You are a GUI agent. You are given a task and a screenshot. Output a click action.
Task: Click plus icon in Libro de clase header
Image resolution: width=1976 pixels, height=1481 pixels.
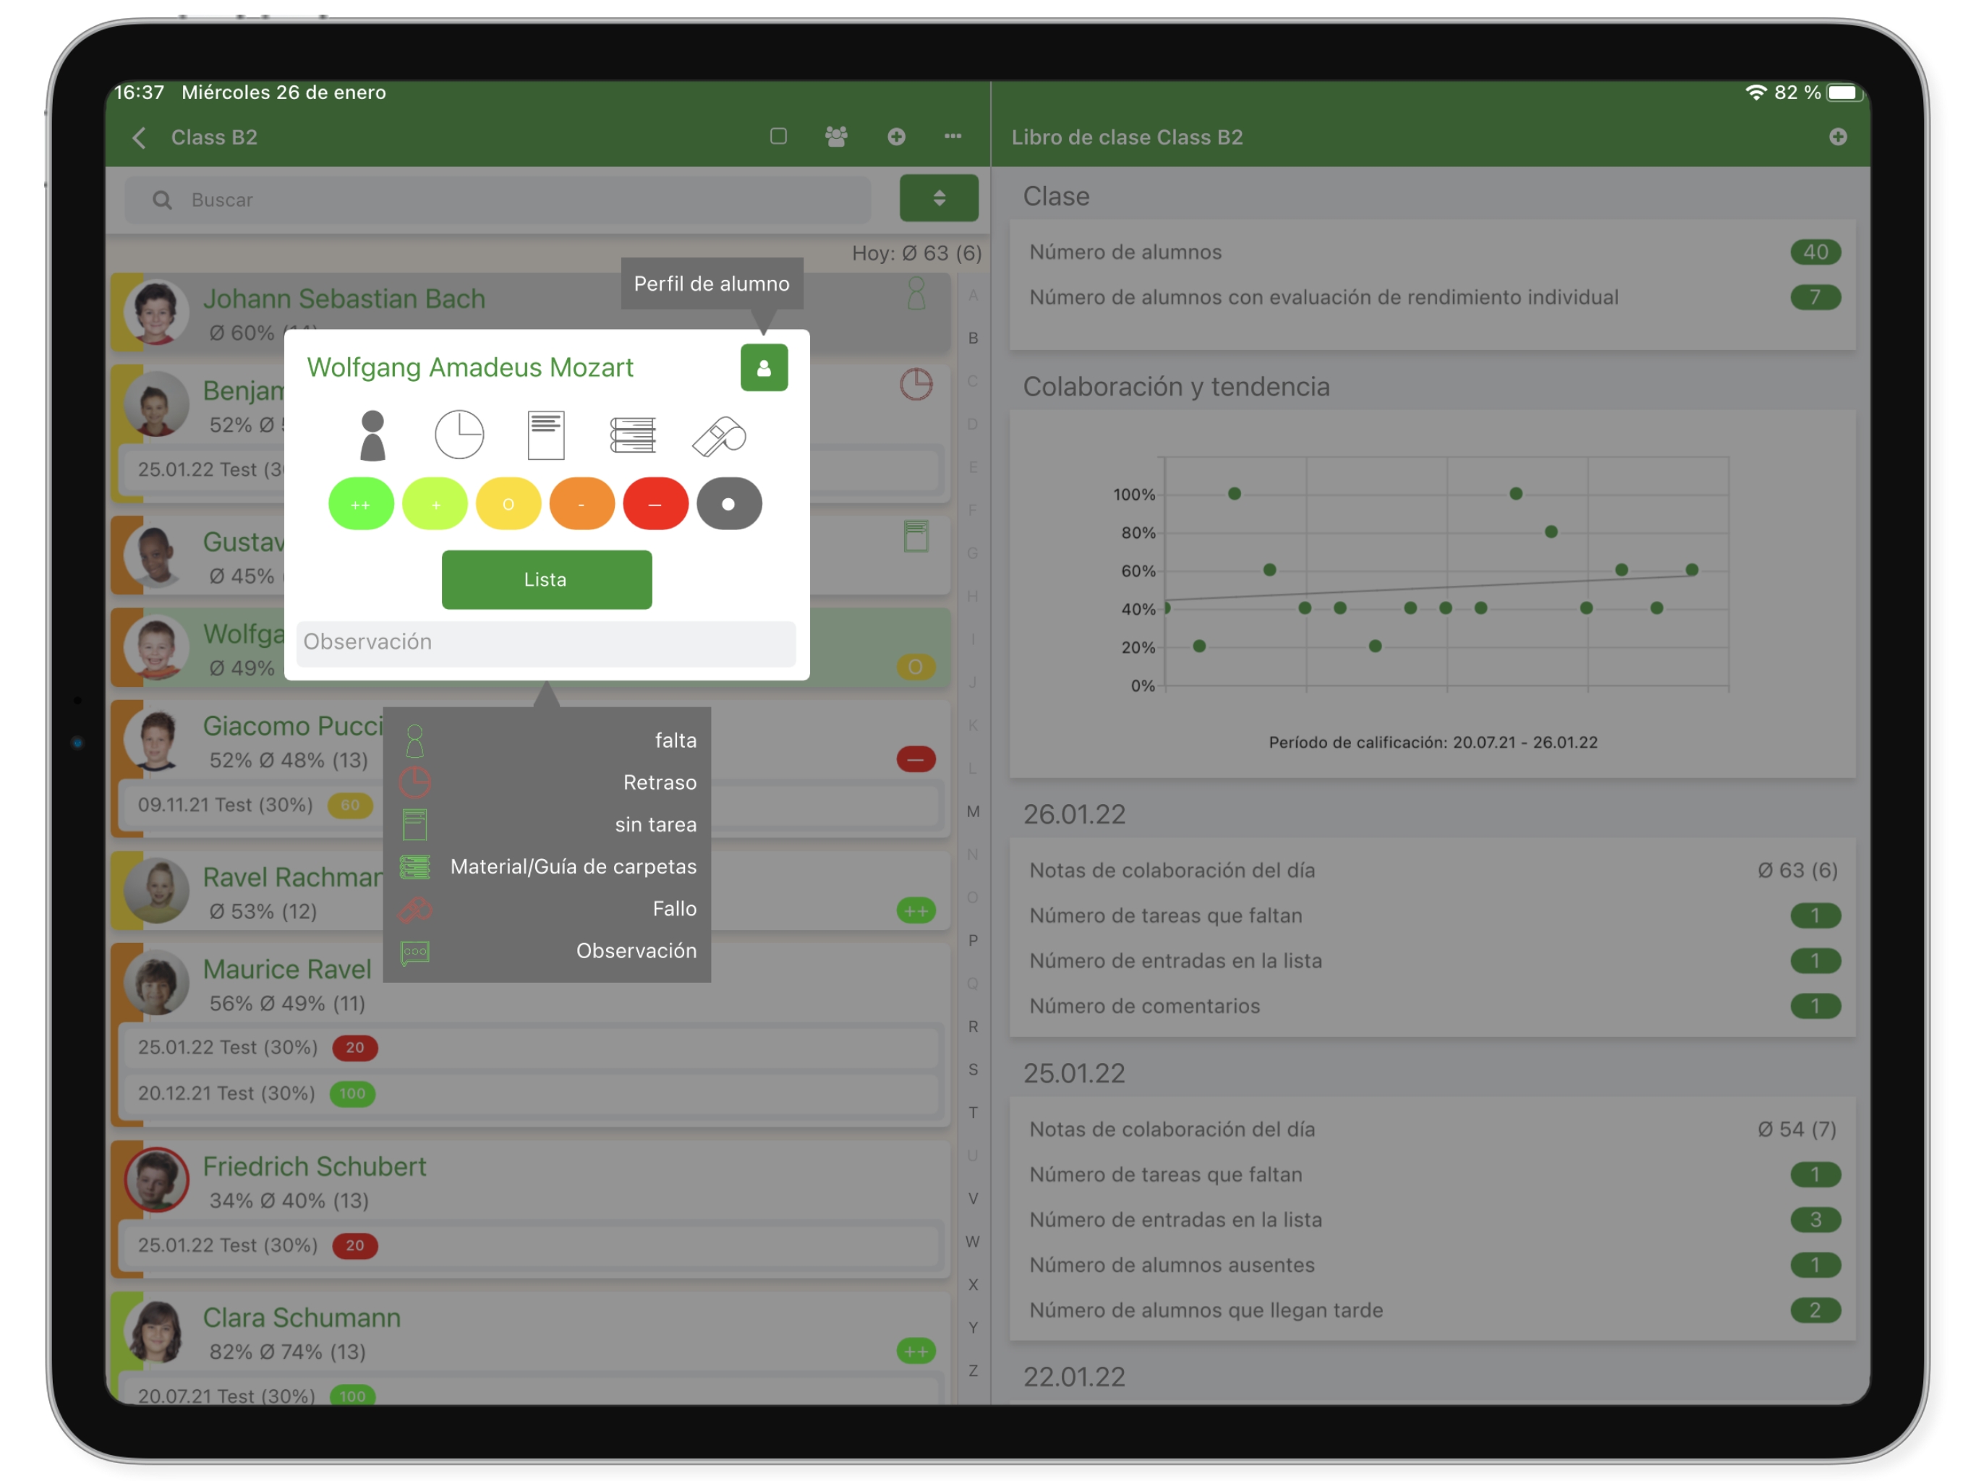pyautogui.click(x=1838, y=137)
